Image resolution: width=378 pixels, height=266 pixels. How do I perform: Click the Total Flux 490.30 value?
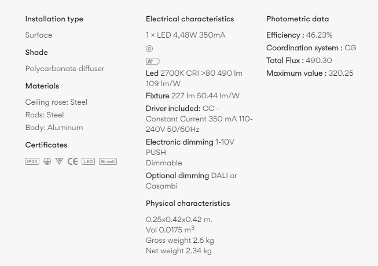[x=319, y=60]
